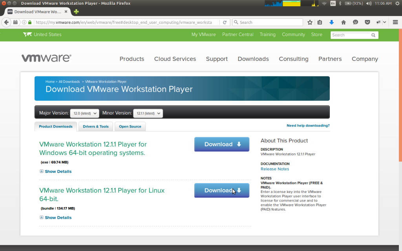Viewport: 402px width, 251px height.
Task: Click the Pocket icon in the toolbar
Action: pyautogui.click(x=367, y=22)
